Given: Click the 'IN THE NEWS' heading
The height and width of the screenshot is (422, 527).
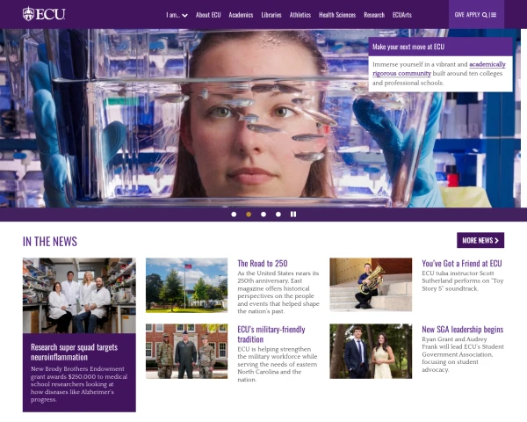Looking at the screenshot, I should coord(50,241).
